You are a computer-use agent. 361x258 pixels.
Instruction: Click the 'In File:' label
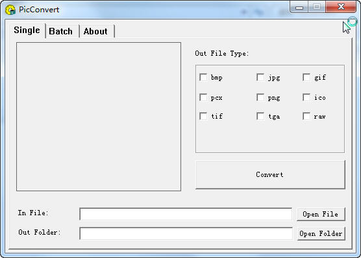point(33,213)
